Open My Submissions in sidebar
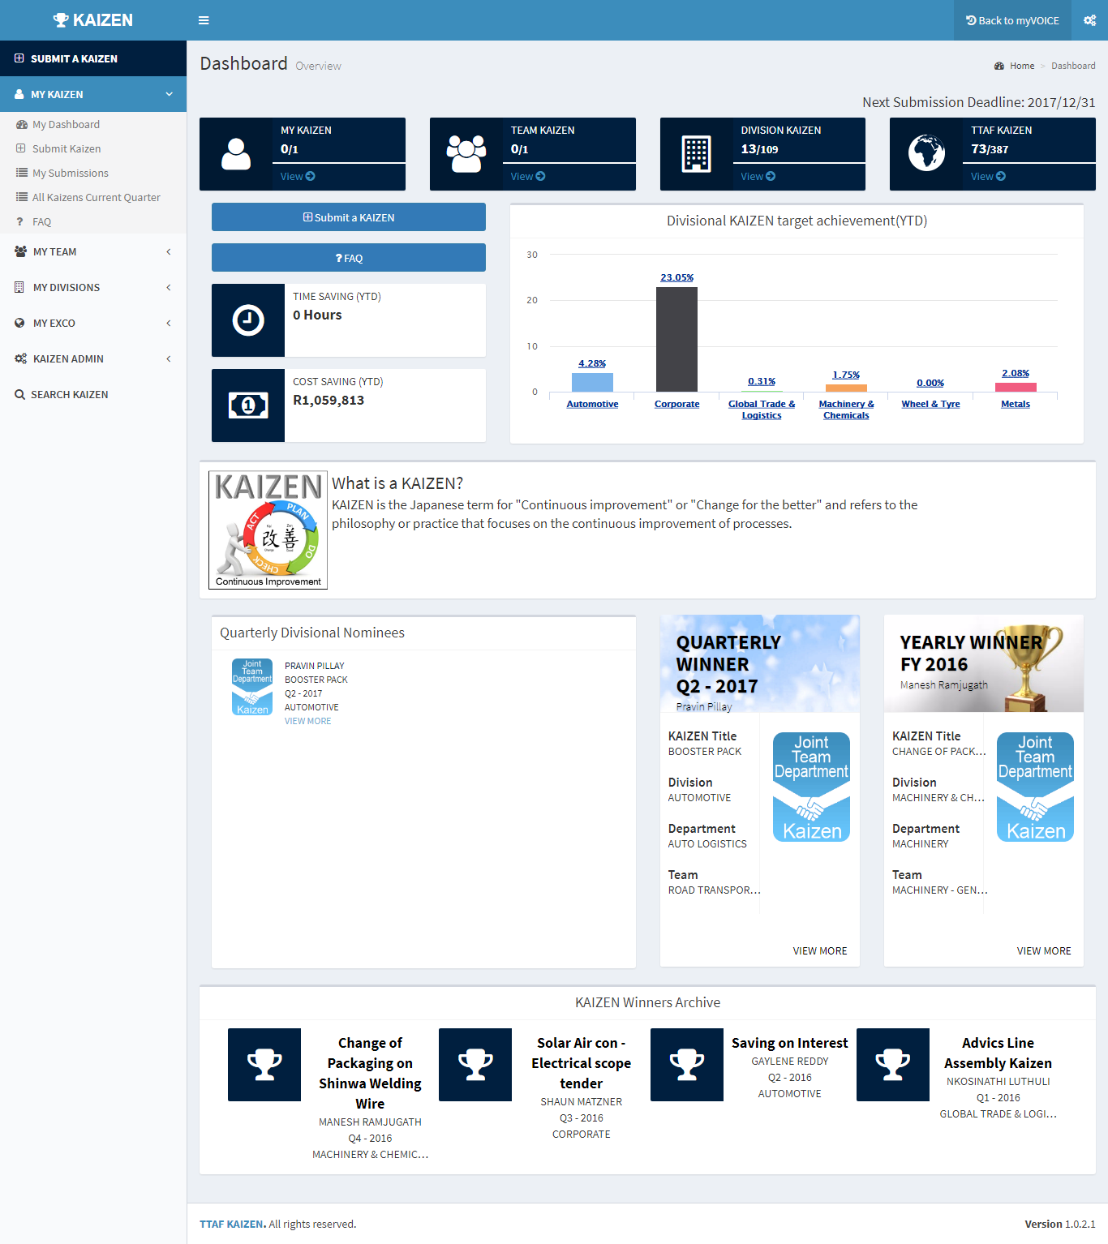Screen dimensions: 1108x1244 pyautogui.click(x=71, y=174)
